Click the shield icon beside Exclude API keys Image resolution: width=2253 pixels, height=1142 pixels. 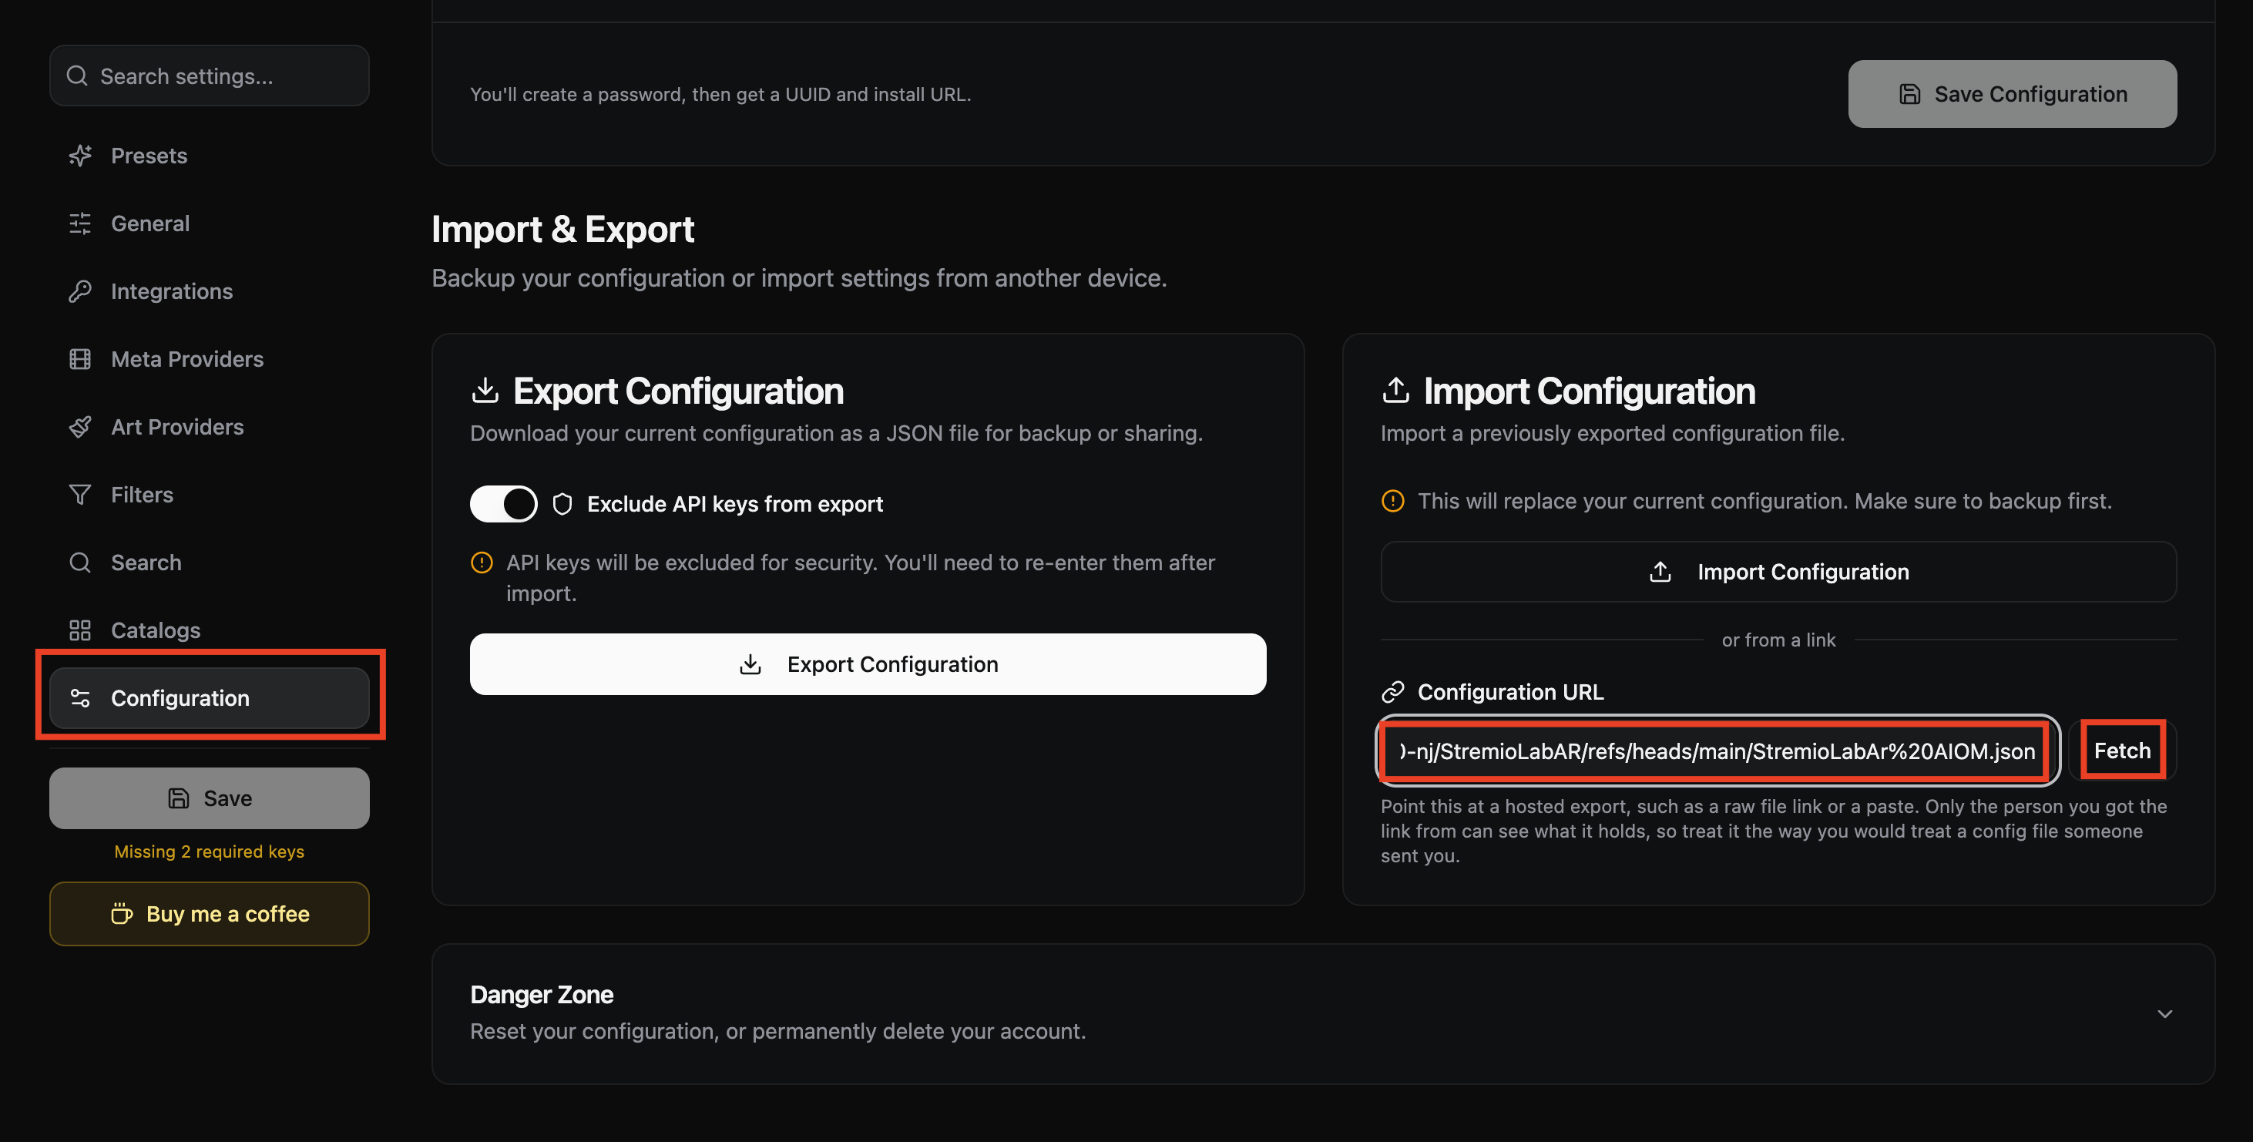click(x=562, y=504)
